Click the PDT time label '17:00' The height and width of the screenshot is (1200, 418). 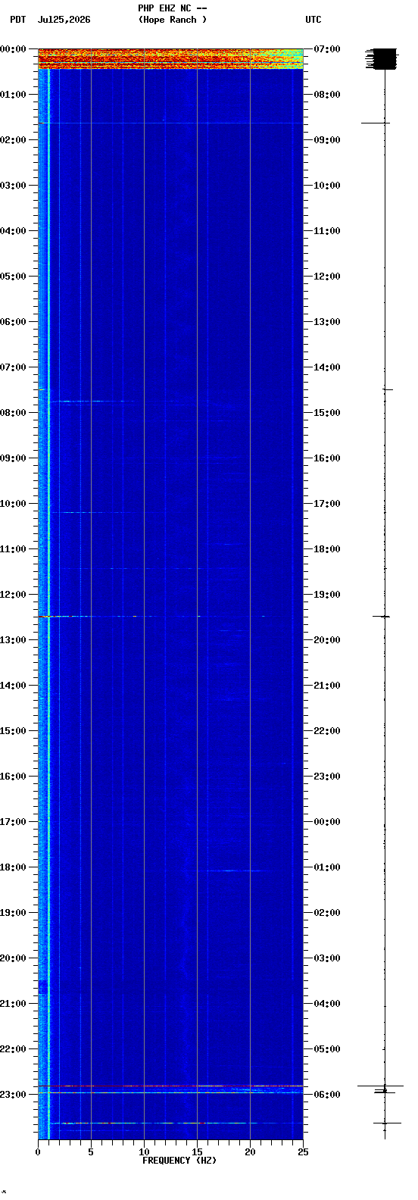(13, 822)
